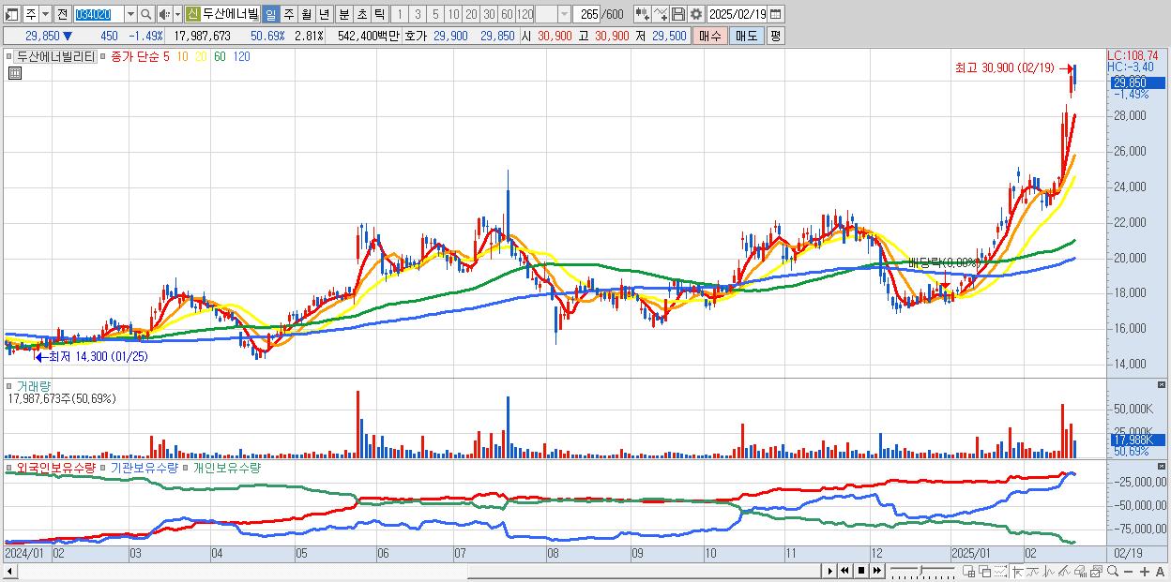Click the dotted line chart icon

1000,572
